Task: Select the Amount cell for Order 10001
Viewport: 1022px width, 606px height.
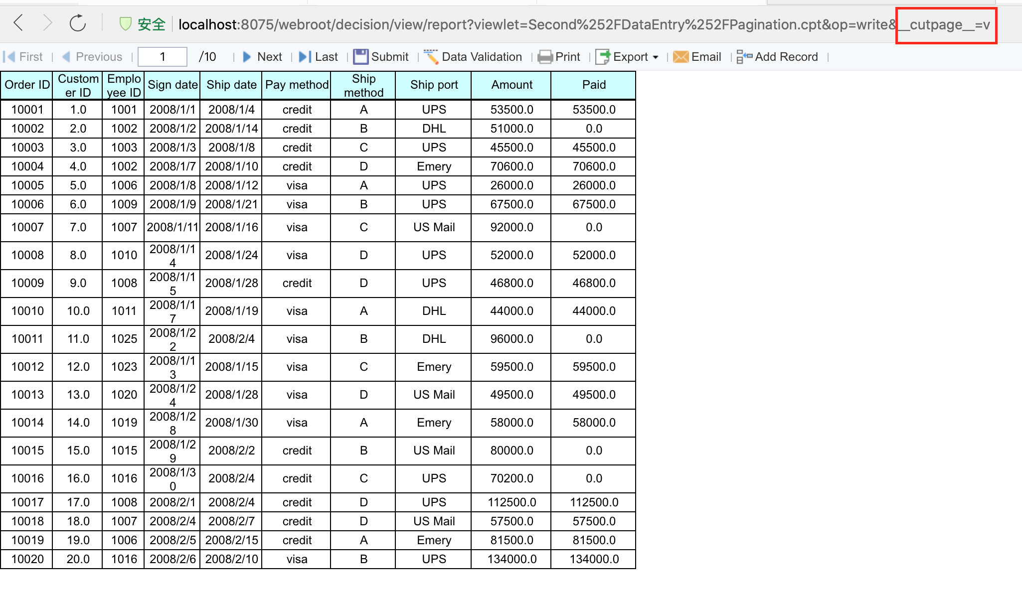Action: [511, 109]
